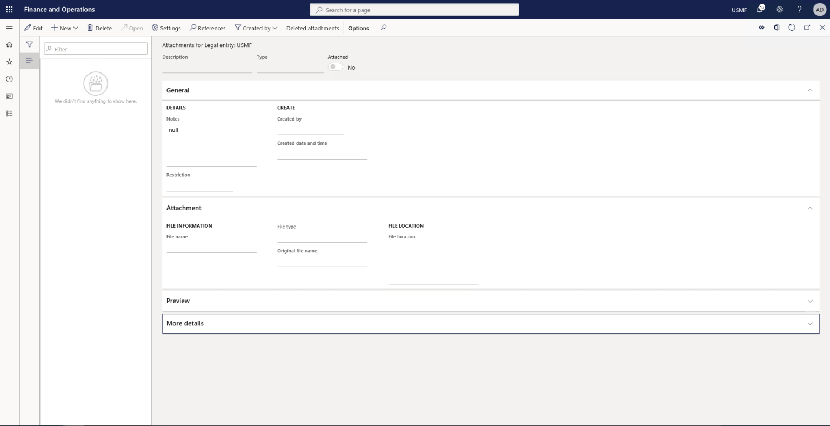This screenshot has width=830, height=426.
Task: Open the USMF company selector
Action: pos(738,9)
